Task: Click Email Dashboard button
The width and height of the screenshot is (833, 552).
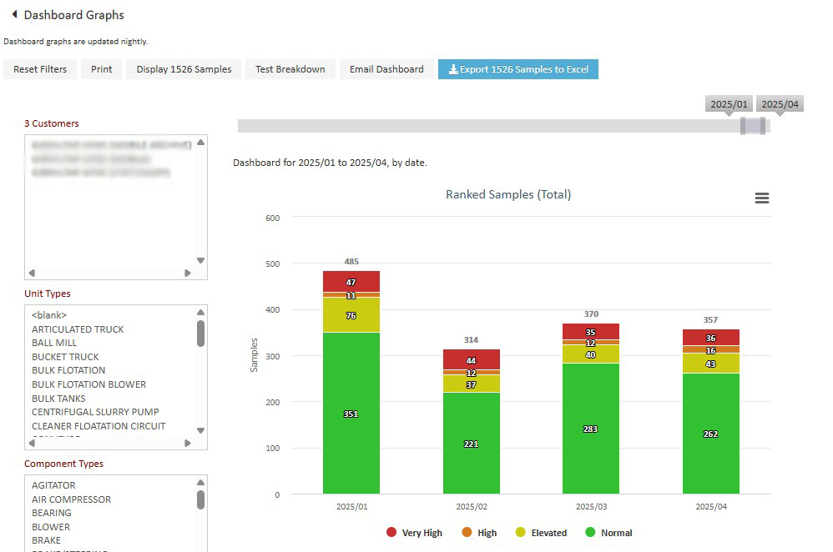Action: point(386,69)
